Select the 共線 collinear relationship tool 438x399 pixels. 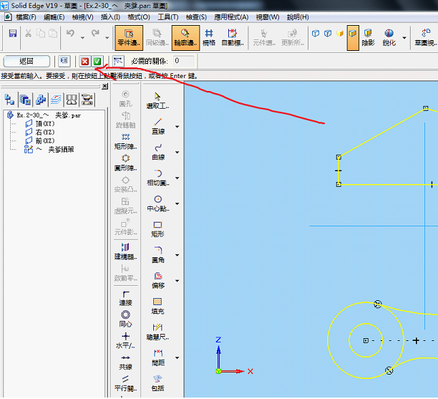pyautogui.click(x=125, y=362)
